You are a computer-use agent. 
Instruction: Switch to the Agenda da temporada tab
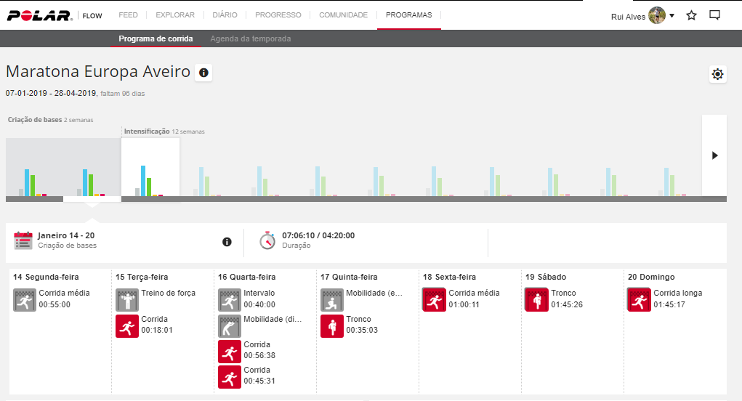pos(250,39)
